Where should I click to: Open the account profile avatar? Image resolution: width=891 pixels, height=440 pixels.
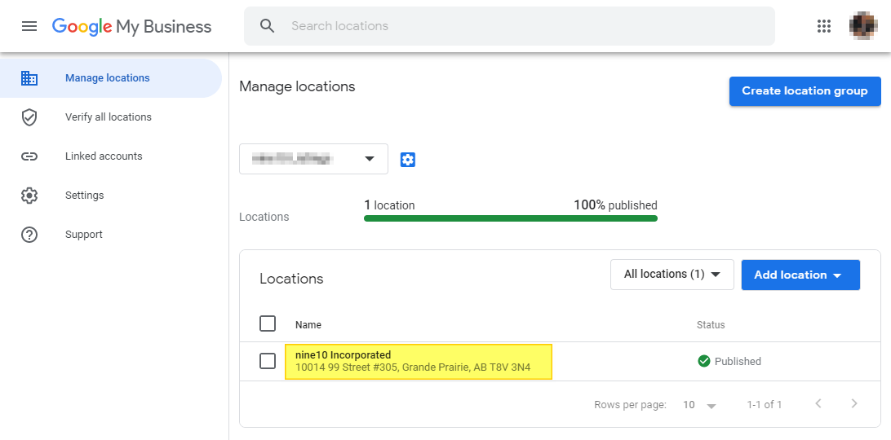863,25
